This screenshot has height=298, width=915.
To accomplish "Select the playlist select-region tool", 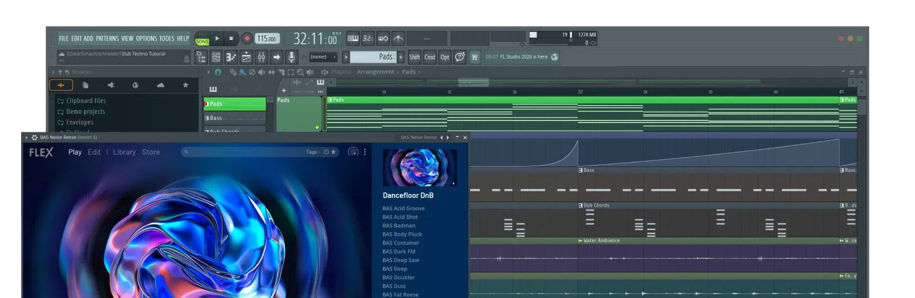I will coord(291,72).
